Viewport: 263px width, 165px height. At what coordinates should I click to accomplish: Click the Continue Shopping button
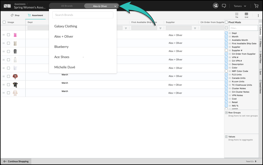[16, 161]
